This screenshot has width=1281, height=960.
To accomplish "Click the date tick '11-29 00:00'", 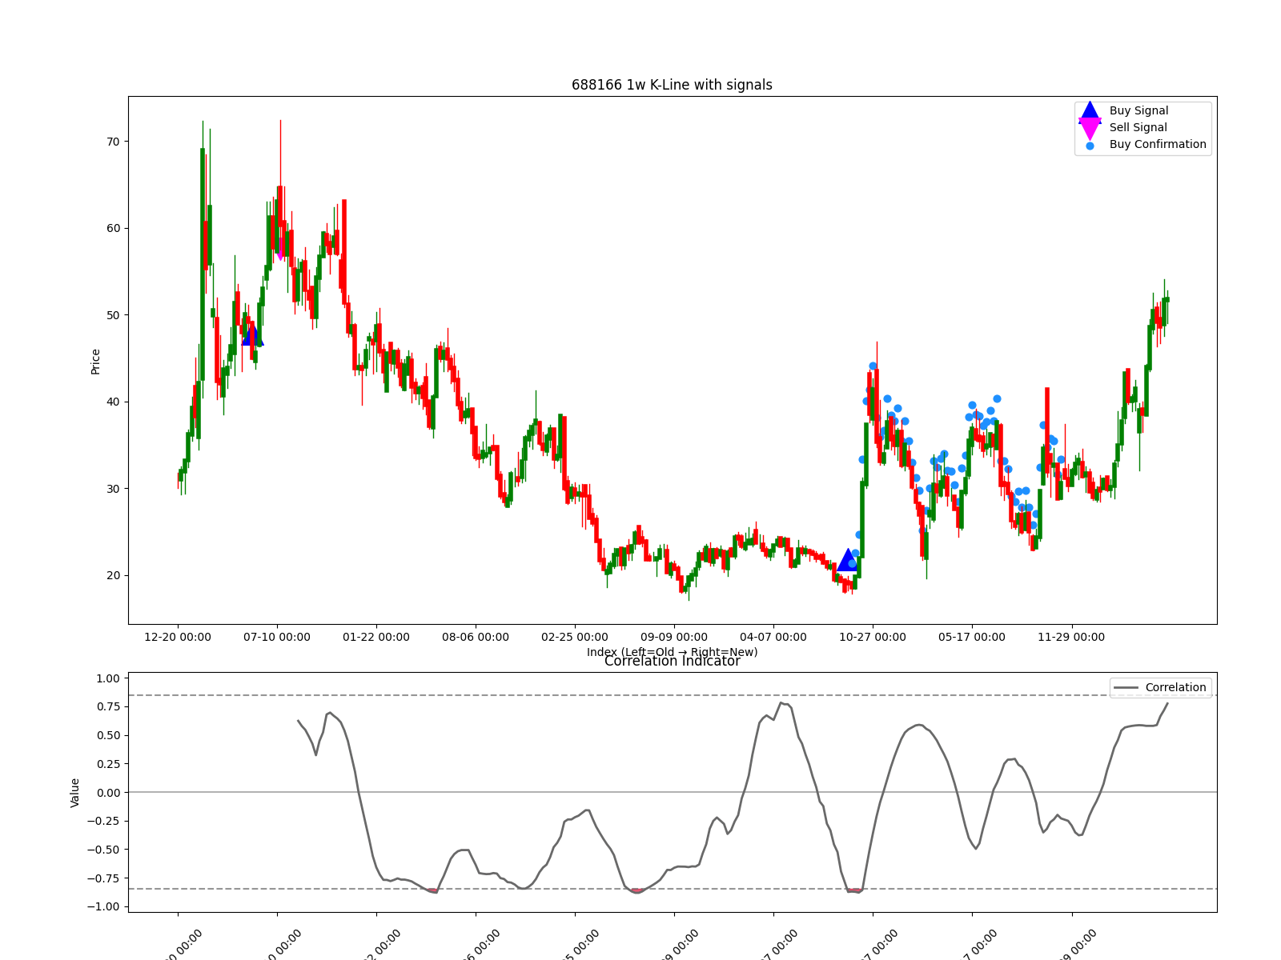I will pyautogui.click(x=1071, y=638).
